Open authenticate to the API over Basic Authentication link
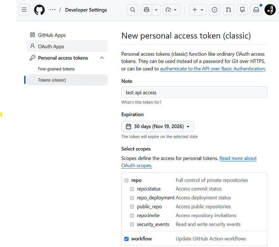The height and width of the screenshot is (247, 279). tap(212, 69)
